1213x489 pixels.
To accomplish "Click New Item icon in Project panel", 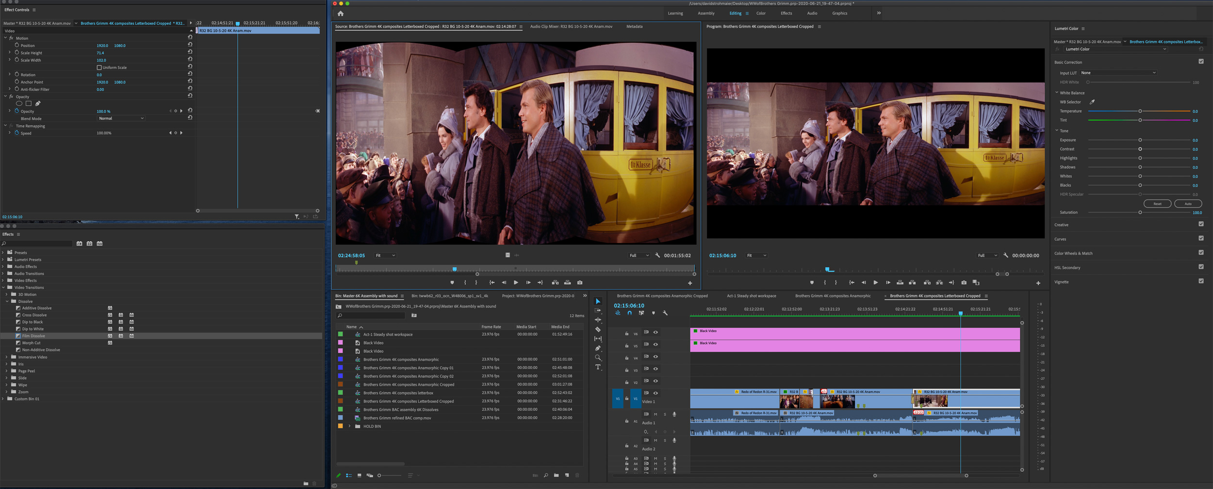I will 567,475.
